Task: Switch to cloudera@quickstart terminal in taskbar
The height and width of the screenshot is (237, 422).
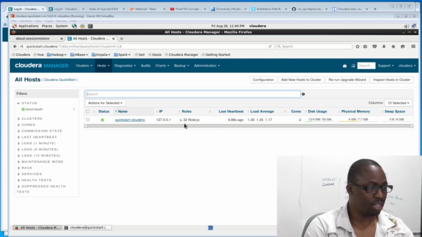Action: (88, 228)
